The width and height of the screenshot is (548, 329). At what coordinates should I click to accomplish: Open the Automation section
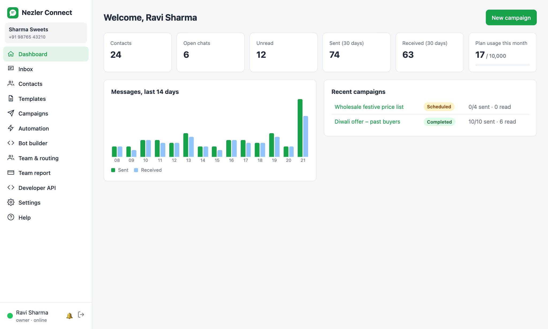[x=46, y=128]
